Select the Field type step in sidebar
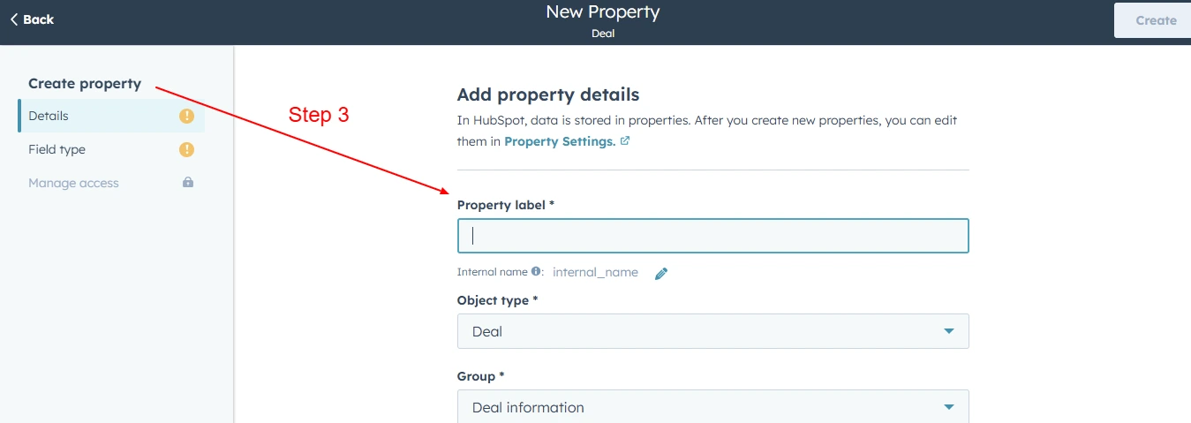The width and height of the screenshot is (1191, 423). 111,149
